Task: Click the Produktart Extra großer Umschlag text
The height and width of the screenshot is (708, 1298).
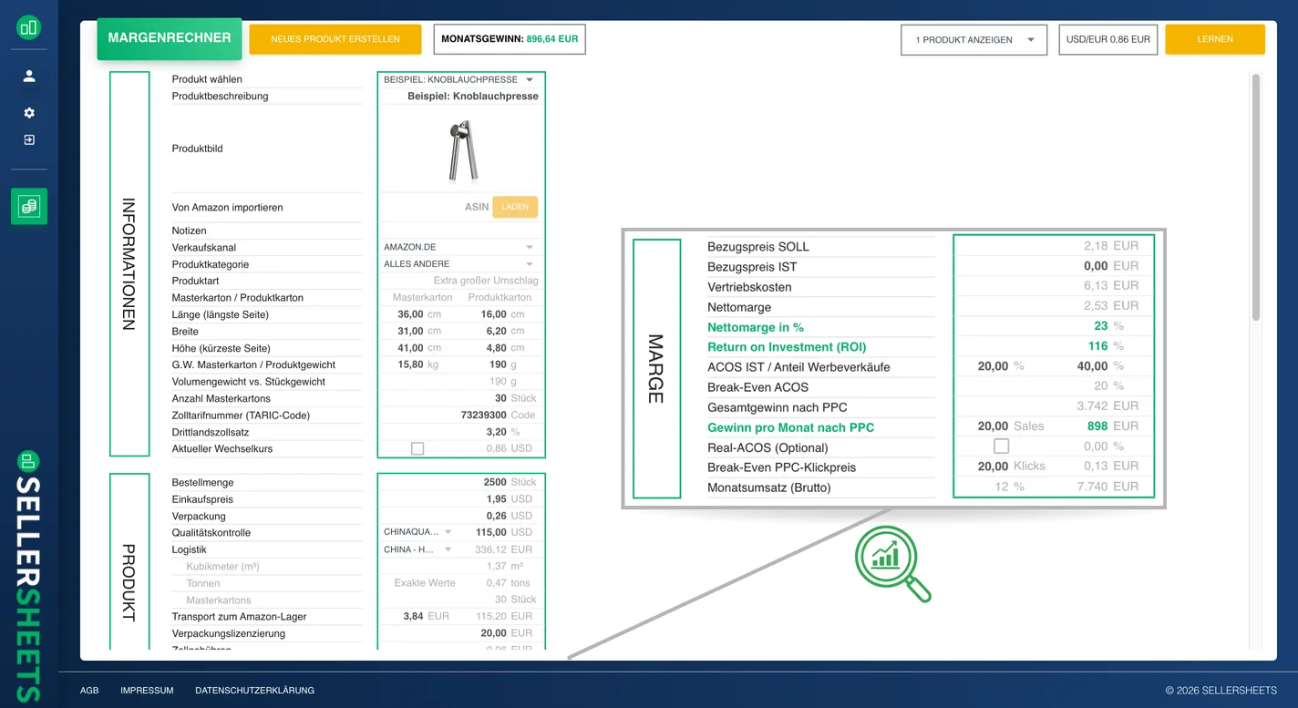Action: [486, 281]
